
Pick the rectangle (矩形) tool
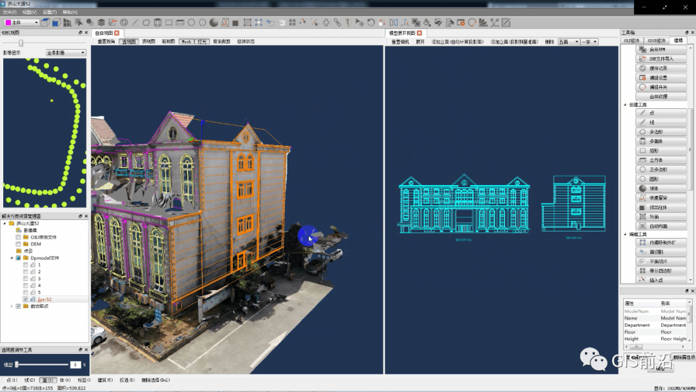(661, 150)
